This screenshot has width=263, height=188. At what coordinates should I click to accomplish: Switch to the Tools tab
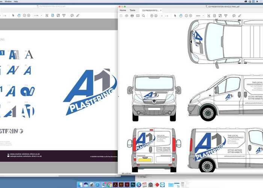(132, 10)
